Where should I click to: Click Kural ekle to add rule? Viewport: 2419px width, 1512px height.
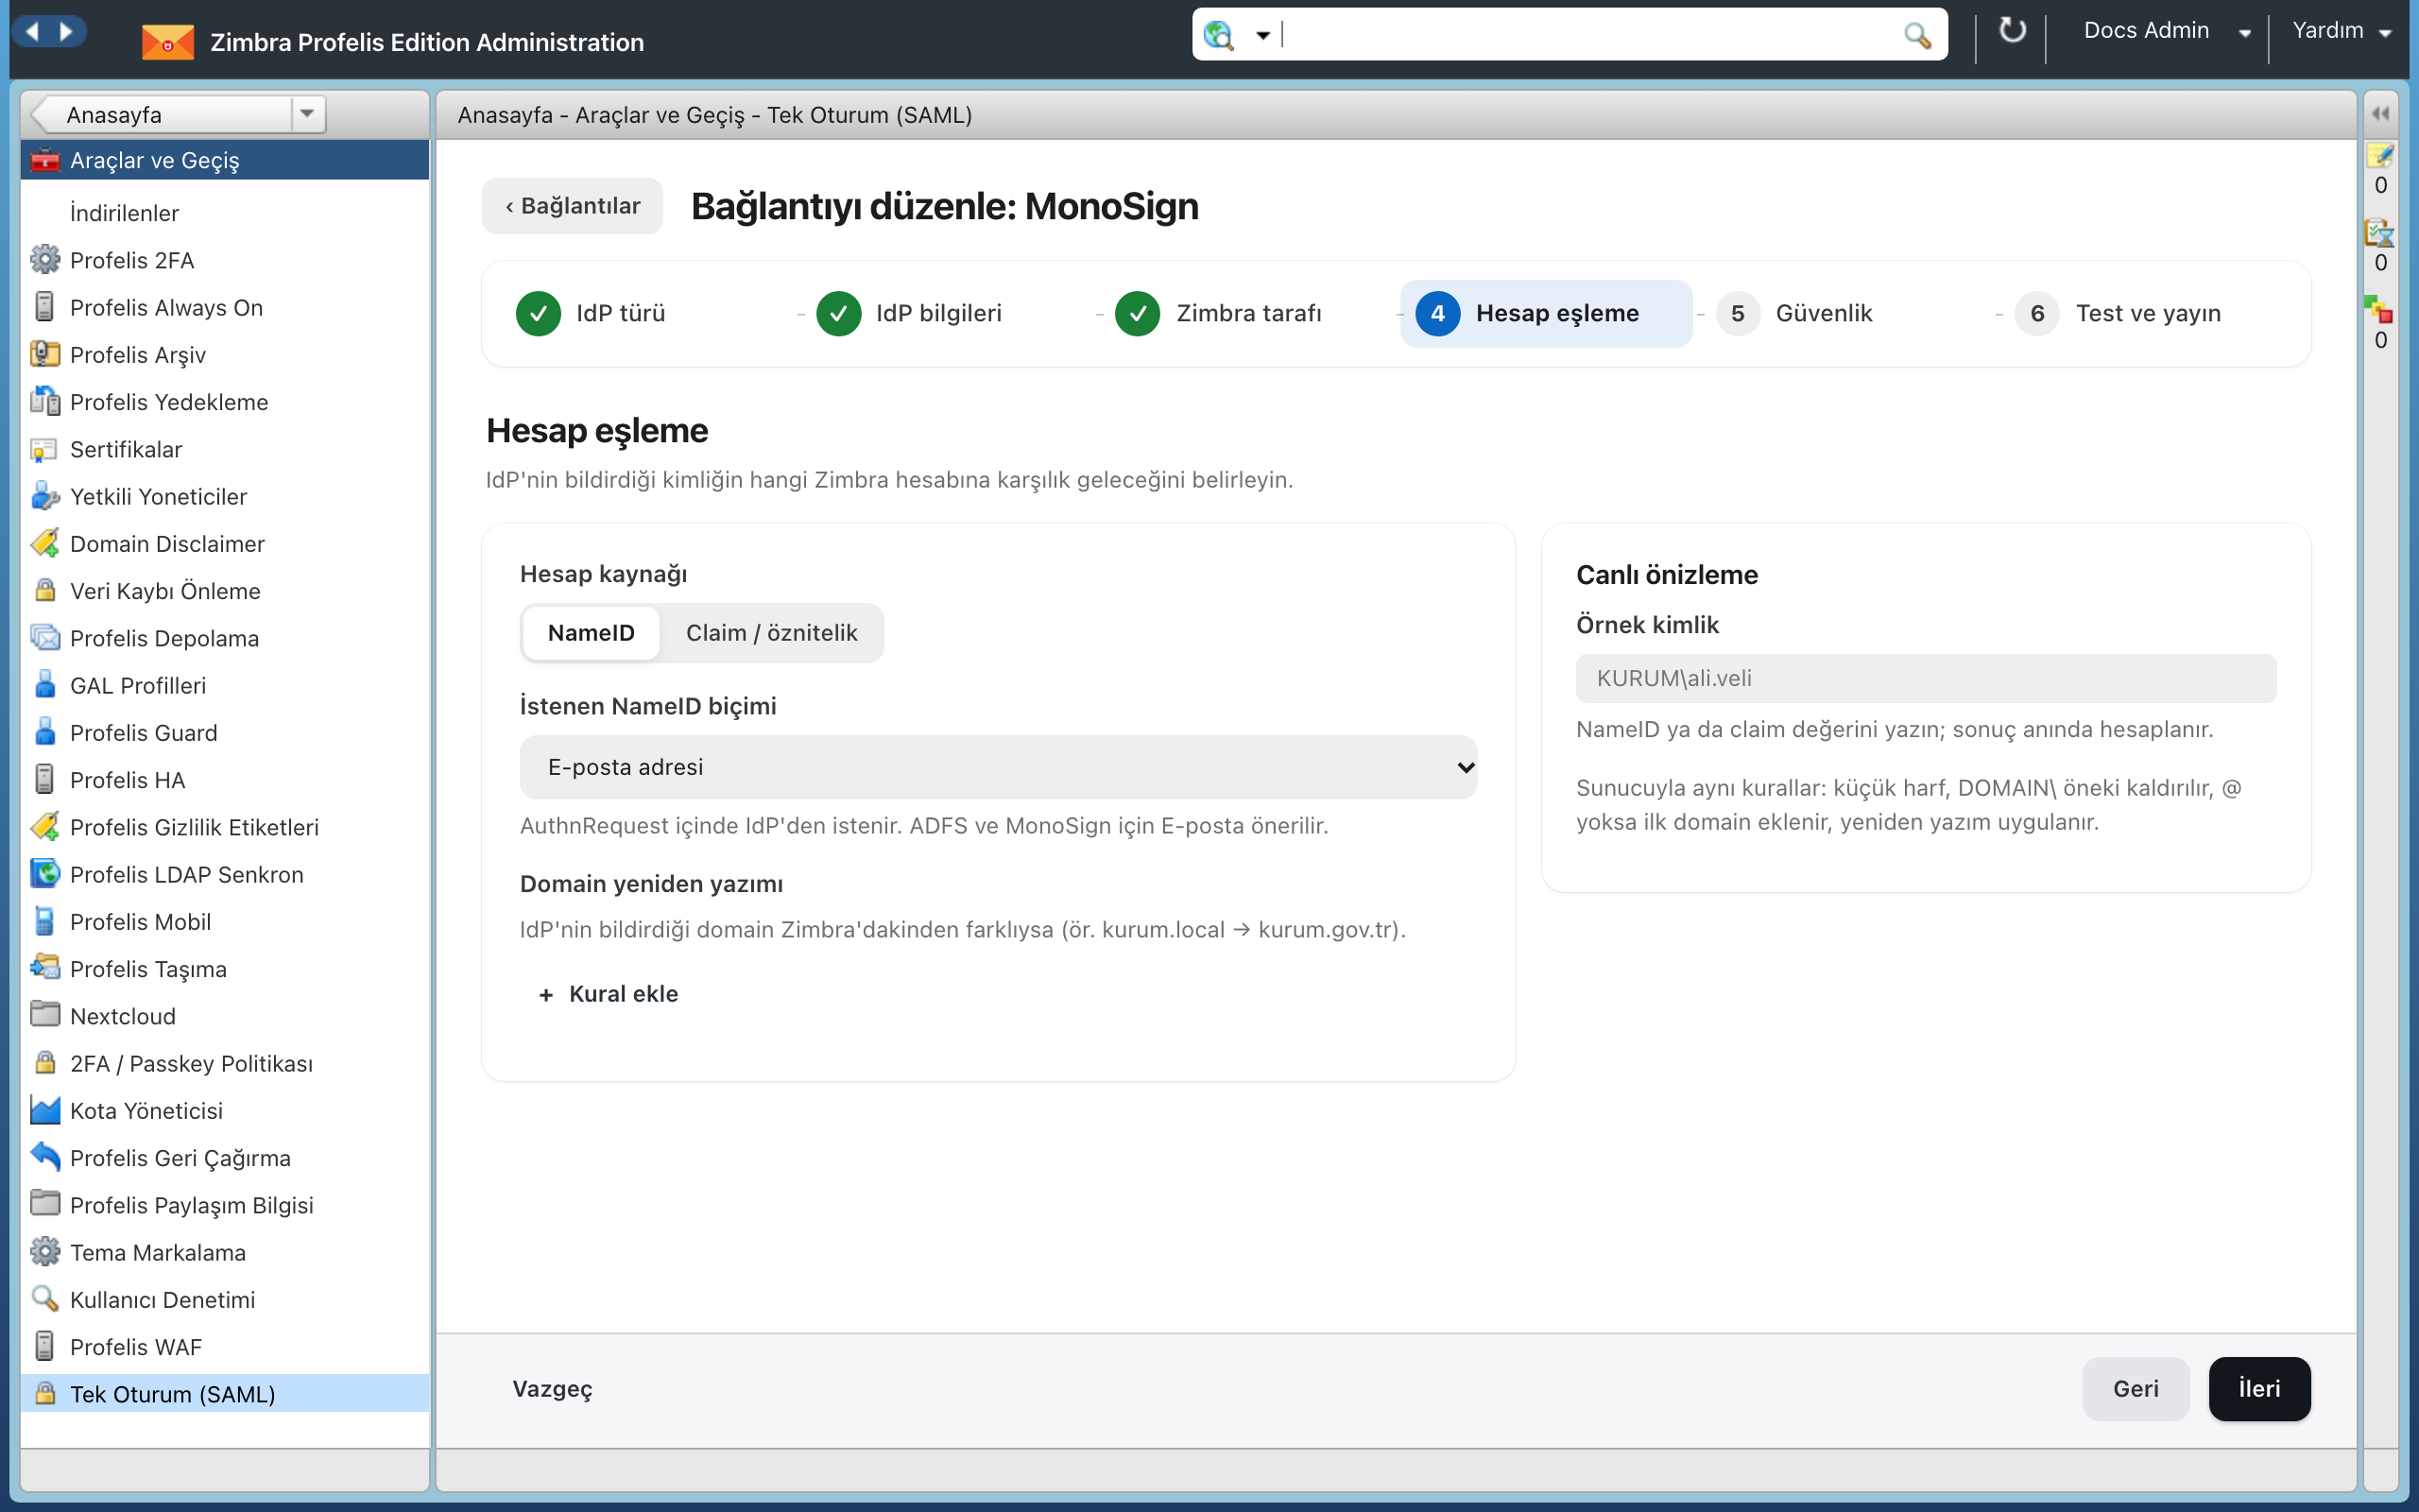[x=608, y=994]
